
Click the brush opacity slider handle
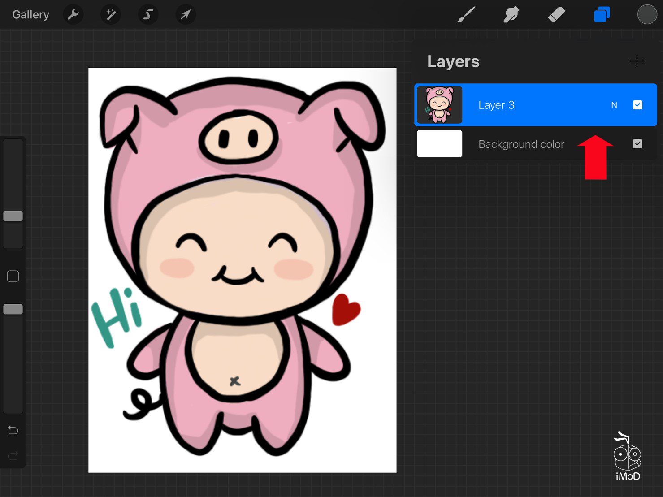click(13, 309)
